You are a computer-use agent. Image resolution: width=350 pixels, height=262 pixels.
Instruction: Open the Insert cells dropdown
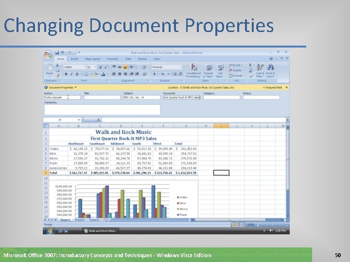pos(235,65)
